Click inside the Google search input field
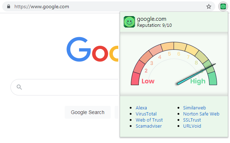230x143 pixels. point(65,87)
